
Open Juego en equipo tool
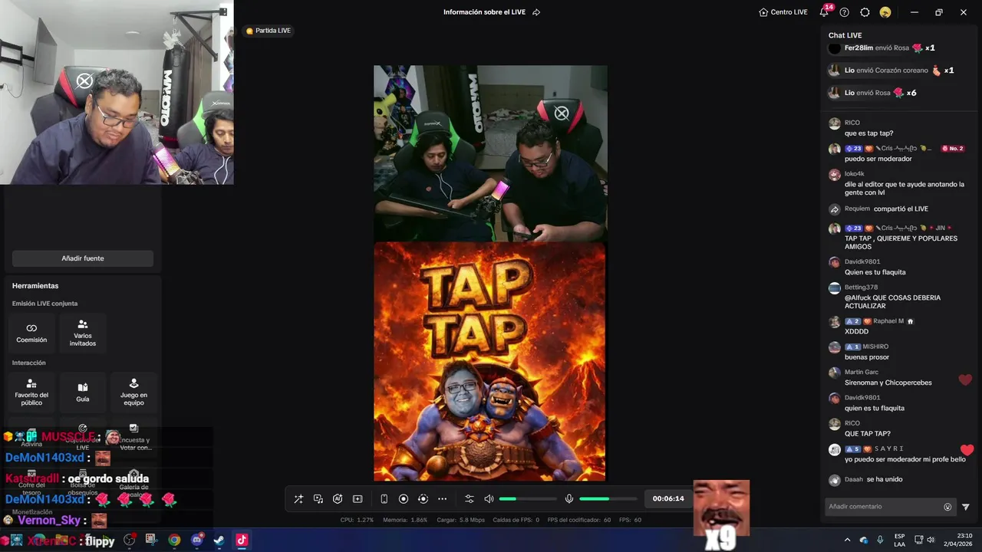pyautogui.click(x=133, y=392)
